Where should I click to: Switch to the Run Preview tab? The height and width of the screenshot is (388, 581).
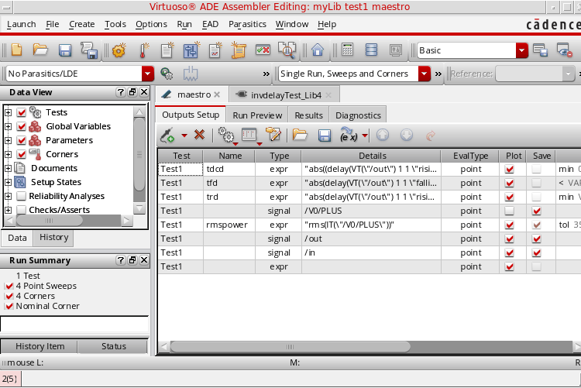coord(257,115)
